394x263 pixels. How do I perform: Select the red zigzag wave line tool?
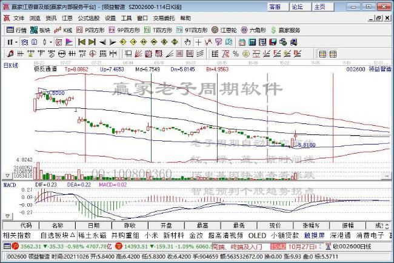[209, 42]
